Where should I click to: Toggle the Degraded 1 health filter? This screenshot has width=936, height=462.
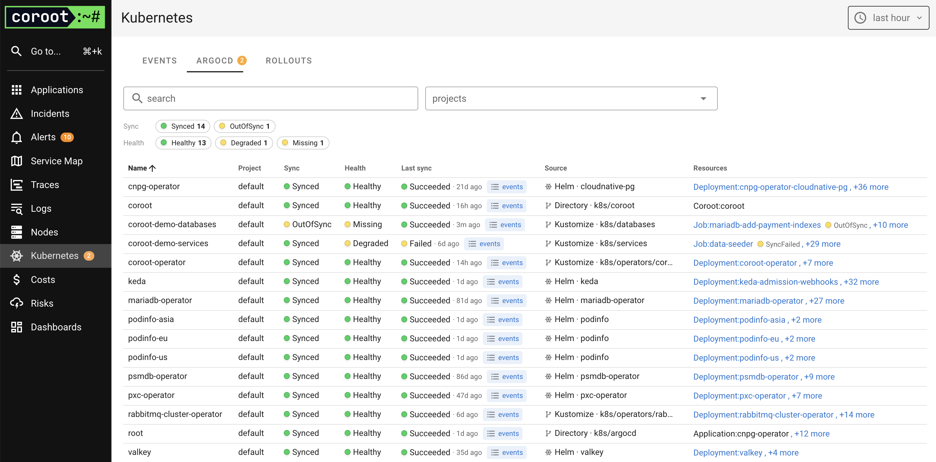coord(244,143)
